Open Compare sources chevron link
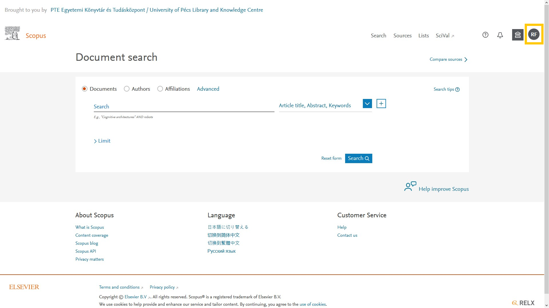549x308 pixels. 448,59
